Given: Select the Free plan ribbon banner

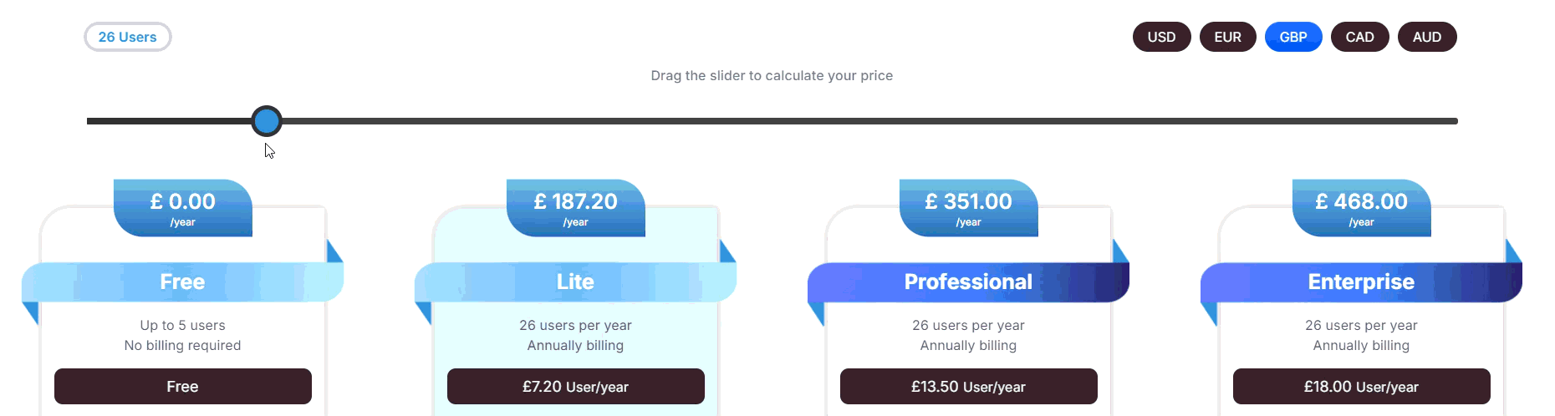Looking at the screenshot, I should click(x=182, y=282).
